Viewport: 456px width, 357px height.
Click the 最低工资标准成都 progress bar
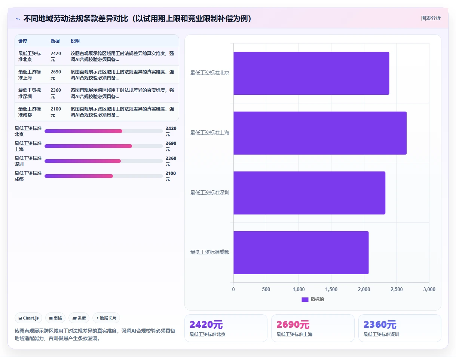[103, 176]
